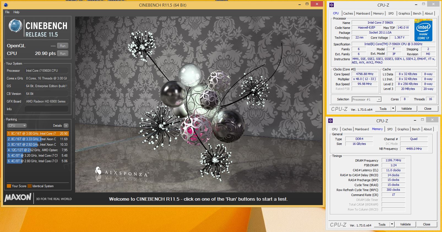Open the Processor #1 selection dropdown
Screen dimensions: 442x232
(x=367, y=100)
